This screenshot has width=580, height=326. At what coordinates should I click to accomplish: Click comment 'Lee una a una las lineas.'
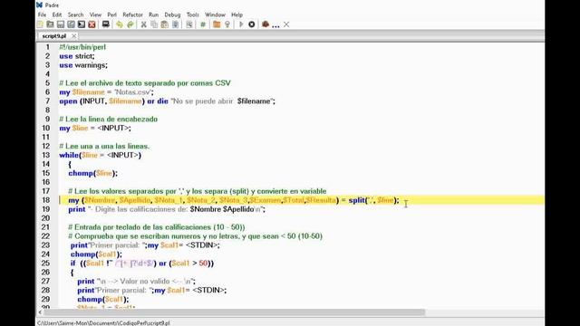pyautogui.click(x=104, y=146)
